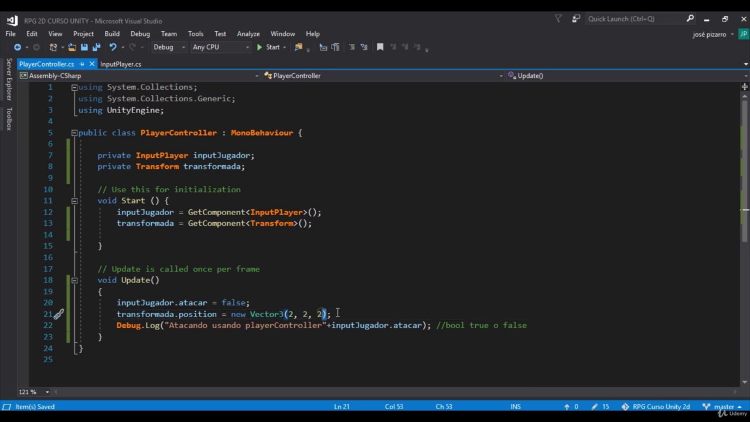Viewport: 750px width, 422px height.
Task: Open the Server Explorer side panel
Action: (9, 80)
